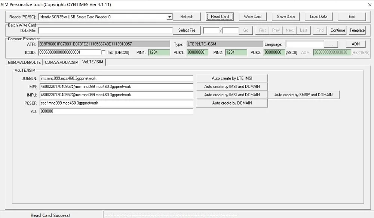Close the SIM Personalize tools window
This screenshot has height=218, width=374.
click(x=370, y=4)
